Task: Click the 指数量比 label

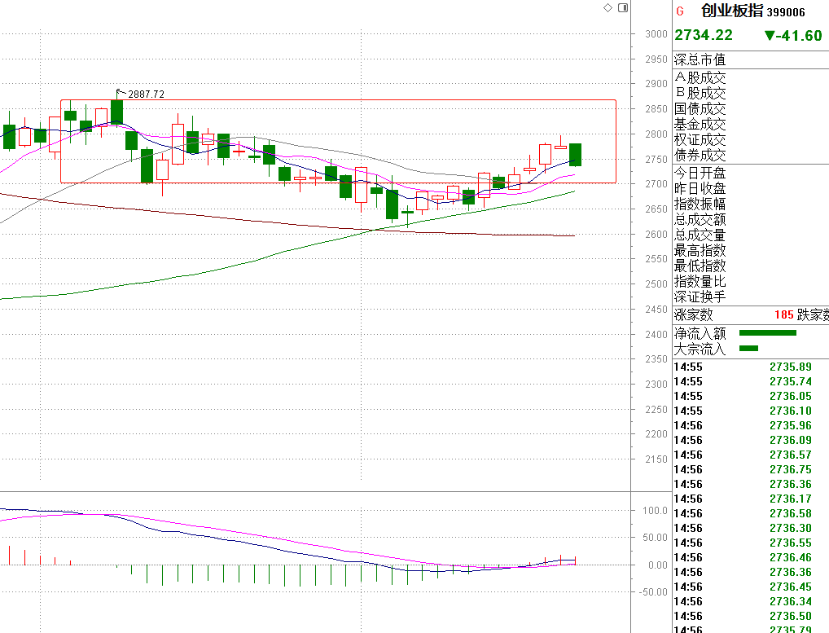Action: (700, 281)
